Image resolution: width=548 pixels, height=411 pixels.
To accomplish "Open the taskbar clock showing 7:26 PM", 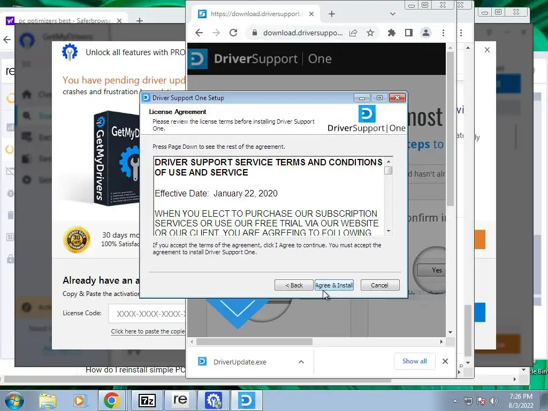I will pos(521,401).
